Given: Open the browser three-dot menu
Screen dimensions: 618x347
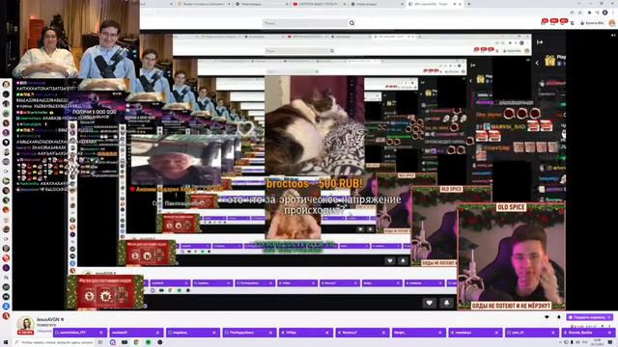Looking at the screenshot, I should pos(613,13).
